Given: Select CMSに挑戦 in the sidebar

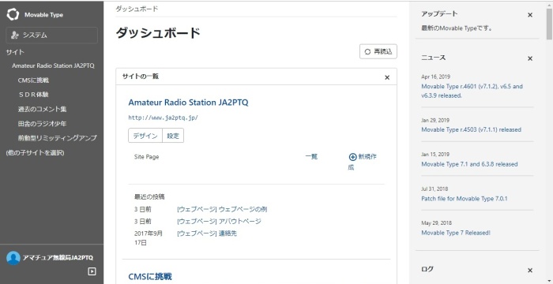Looking at the screenshot, I should click(x=33, y=80).
